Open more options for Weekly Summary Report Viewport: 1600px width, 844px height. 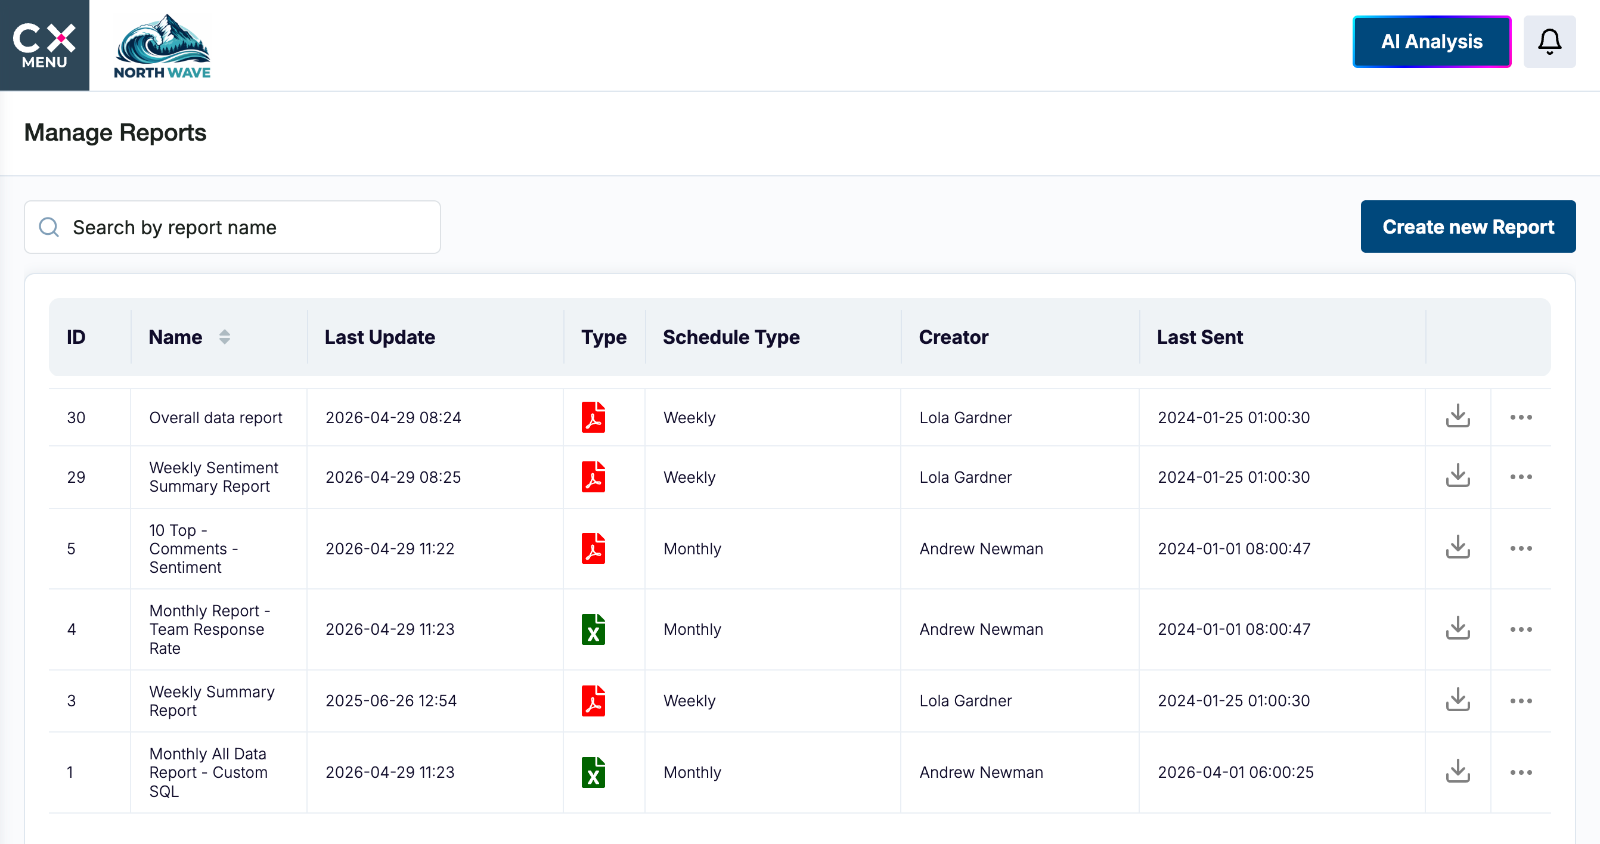tap(1521, 700)
